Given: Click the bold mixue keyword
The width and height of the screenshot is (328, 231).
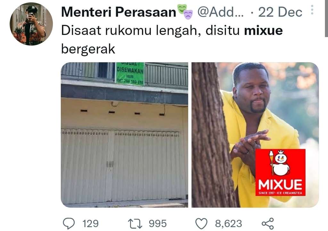Looking at the screenshot, I should click(x=263, y=30).
